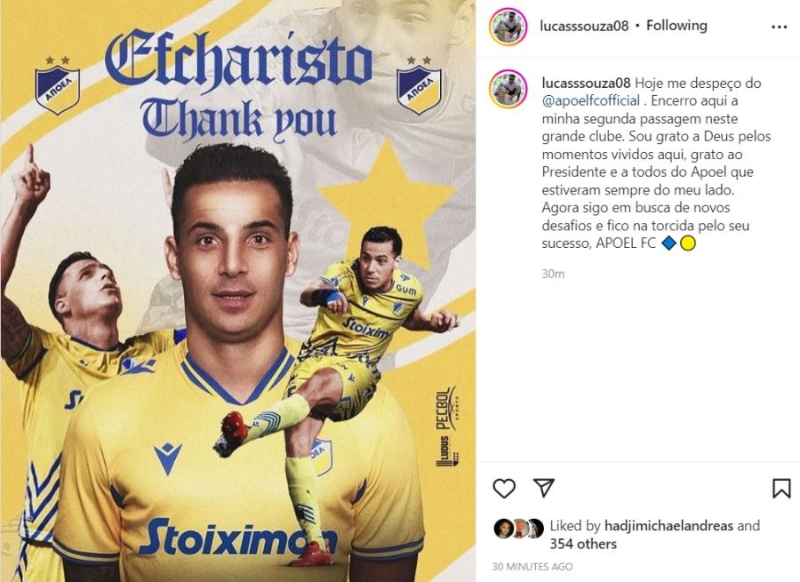Image resolution: width=800 pixels, height=582 pixels.
Task: Click the right APOEL crest on image
Action: coord(419,84)
